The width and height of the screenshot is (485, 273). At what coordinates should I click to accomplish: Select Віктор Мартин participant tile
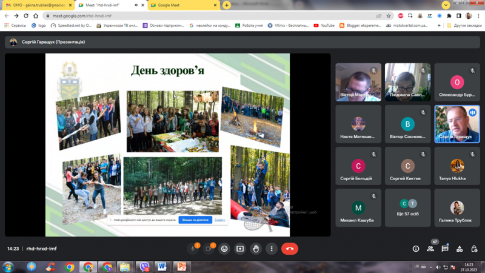tap(358, 82)
